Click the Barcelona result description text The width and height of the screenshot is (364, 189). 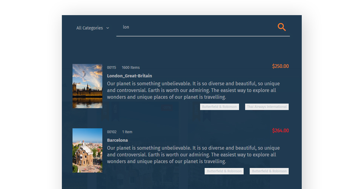[194, 155]
